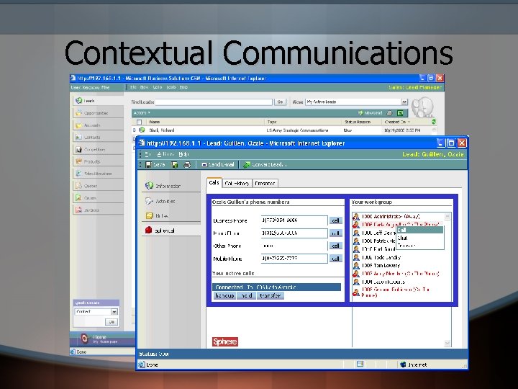Click into the Mobile Phone number field
518x389 pixels.
pos(294,259)
